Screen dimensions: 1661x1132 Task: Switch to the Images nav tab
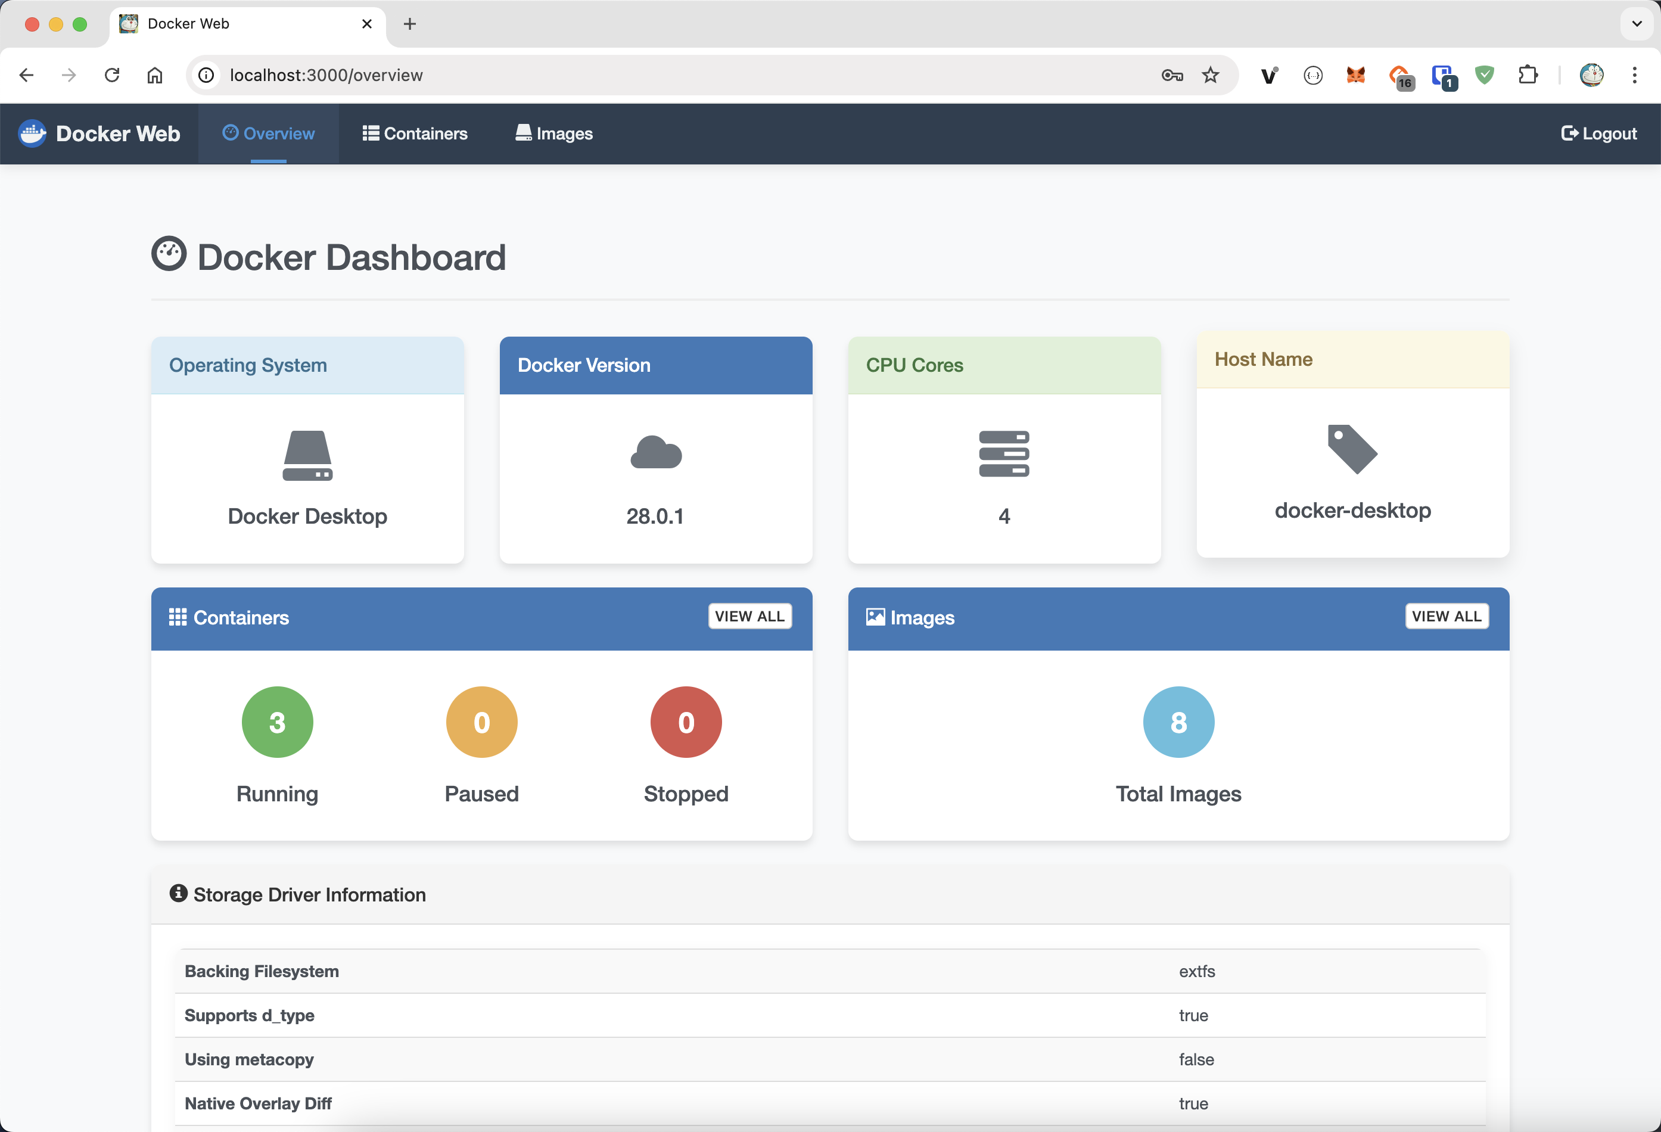pyautogui.click(x=554, y=133)
